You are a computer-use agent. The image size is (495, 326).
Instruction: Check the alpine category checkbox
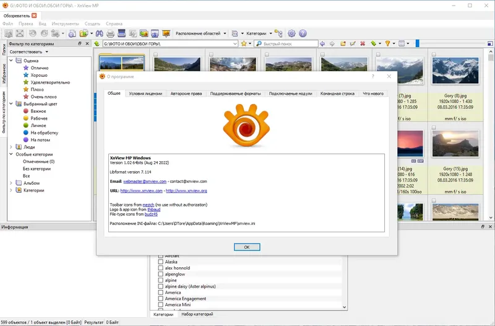coord(161,280)
